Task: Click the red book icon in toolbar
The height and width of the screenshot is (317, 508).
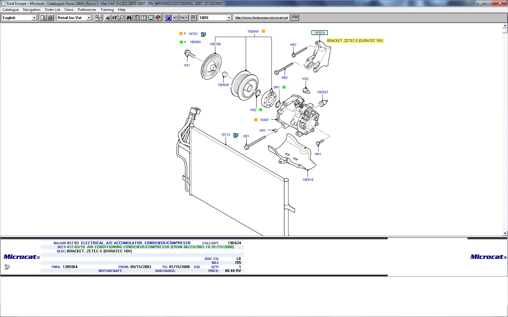Action: pos(158,18)
